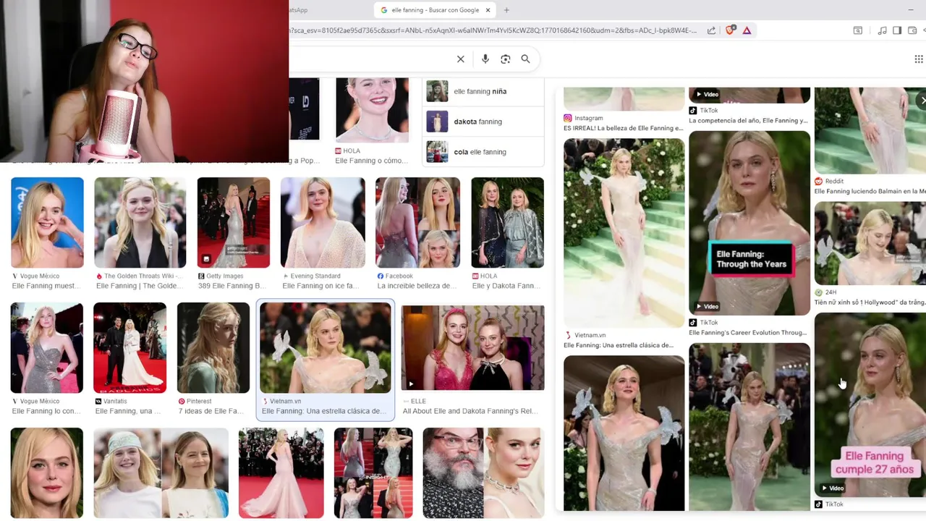This screenshot has height=521, width=926.
Task: Open the close-up face thumbnail in bottom row
Action: click(47, 473)
